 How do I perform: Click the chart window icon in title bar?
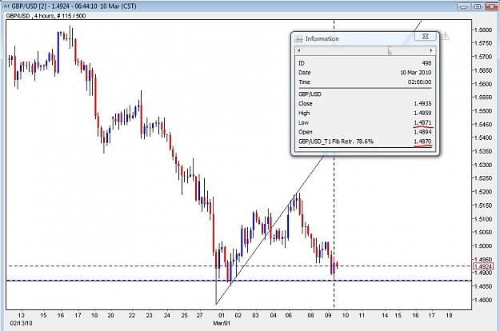click(6, 6)
